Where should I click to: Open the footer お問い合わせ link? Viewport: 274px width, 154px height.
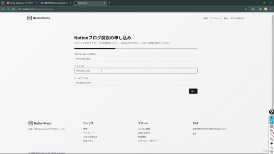(x=144, y=133)
